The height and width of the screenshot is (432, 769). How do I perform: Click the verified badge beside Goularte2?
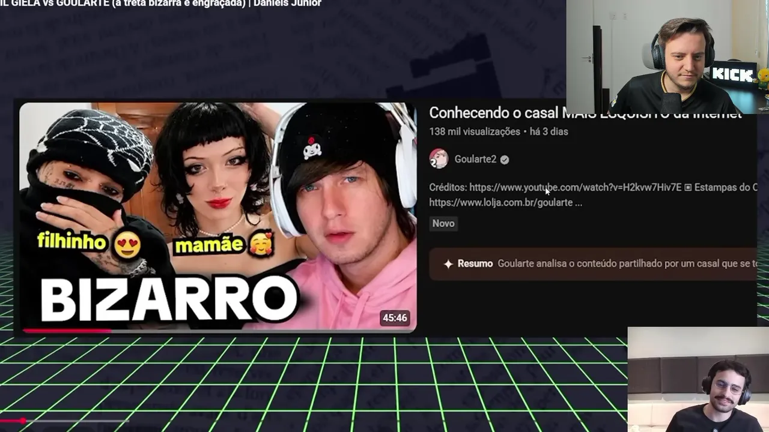505,160
